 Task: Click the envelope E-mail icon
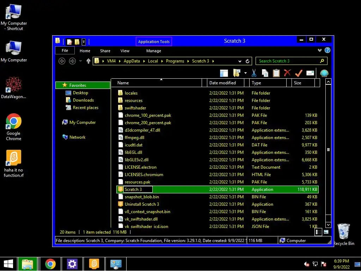[x=310, y=73]
